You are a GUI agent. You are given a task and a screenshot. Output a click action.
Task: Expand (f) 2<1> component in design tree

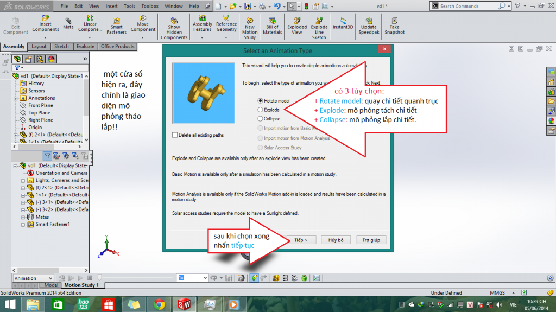tap(16, 135)
